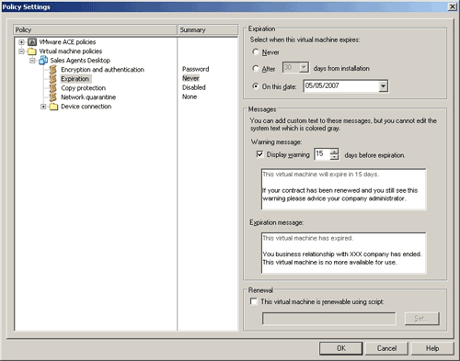Click the Password summary value

(x=196, y=69)
